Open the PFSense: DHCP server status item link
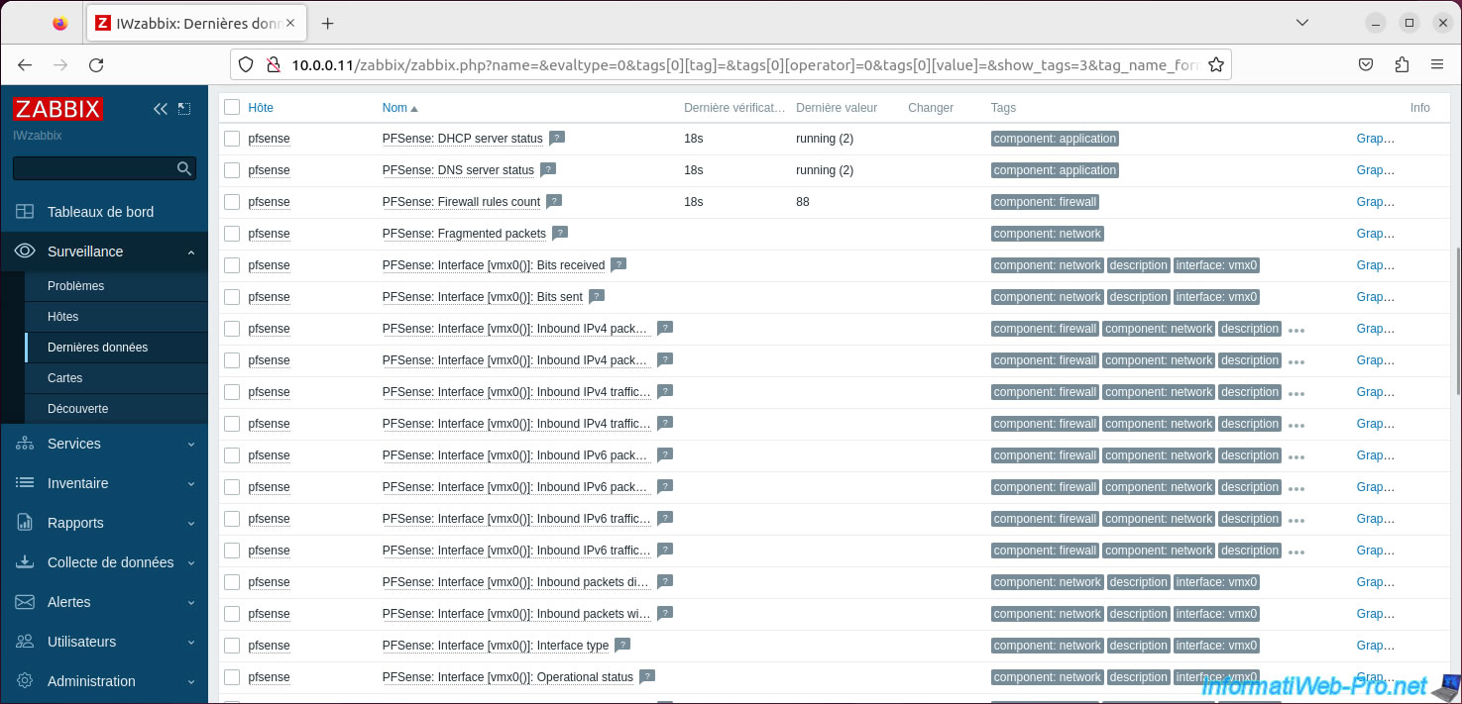This screenshot has width=1462, height=704. pos(463,139)
